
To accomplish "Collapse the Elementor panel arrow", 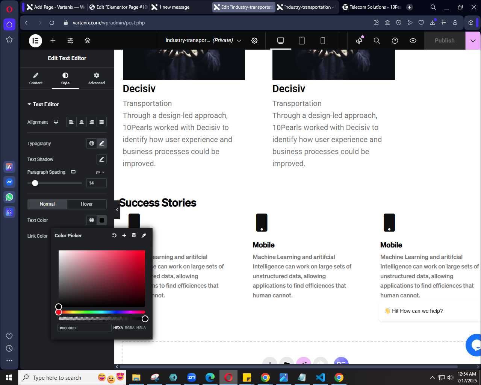I will (117, 210).
